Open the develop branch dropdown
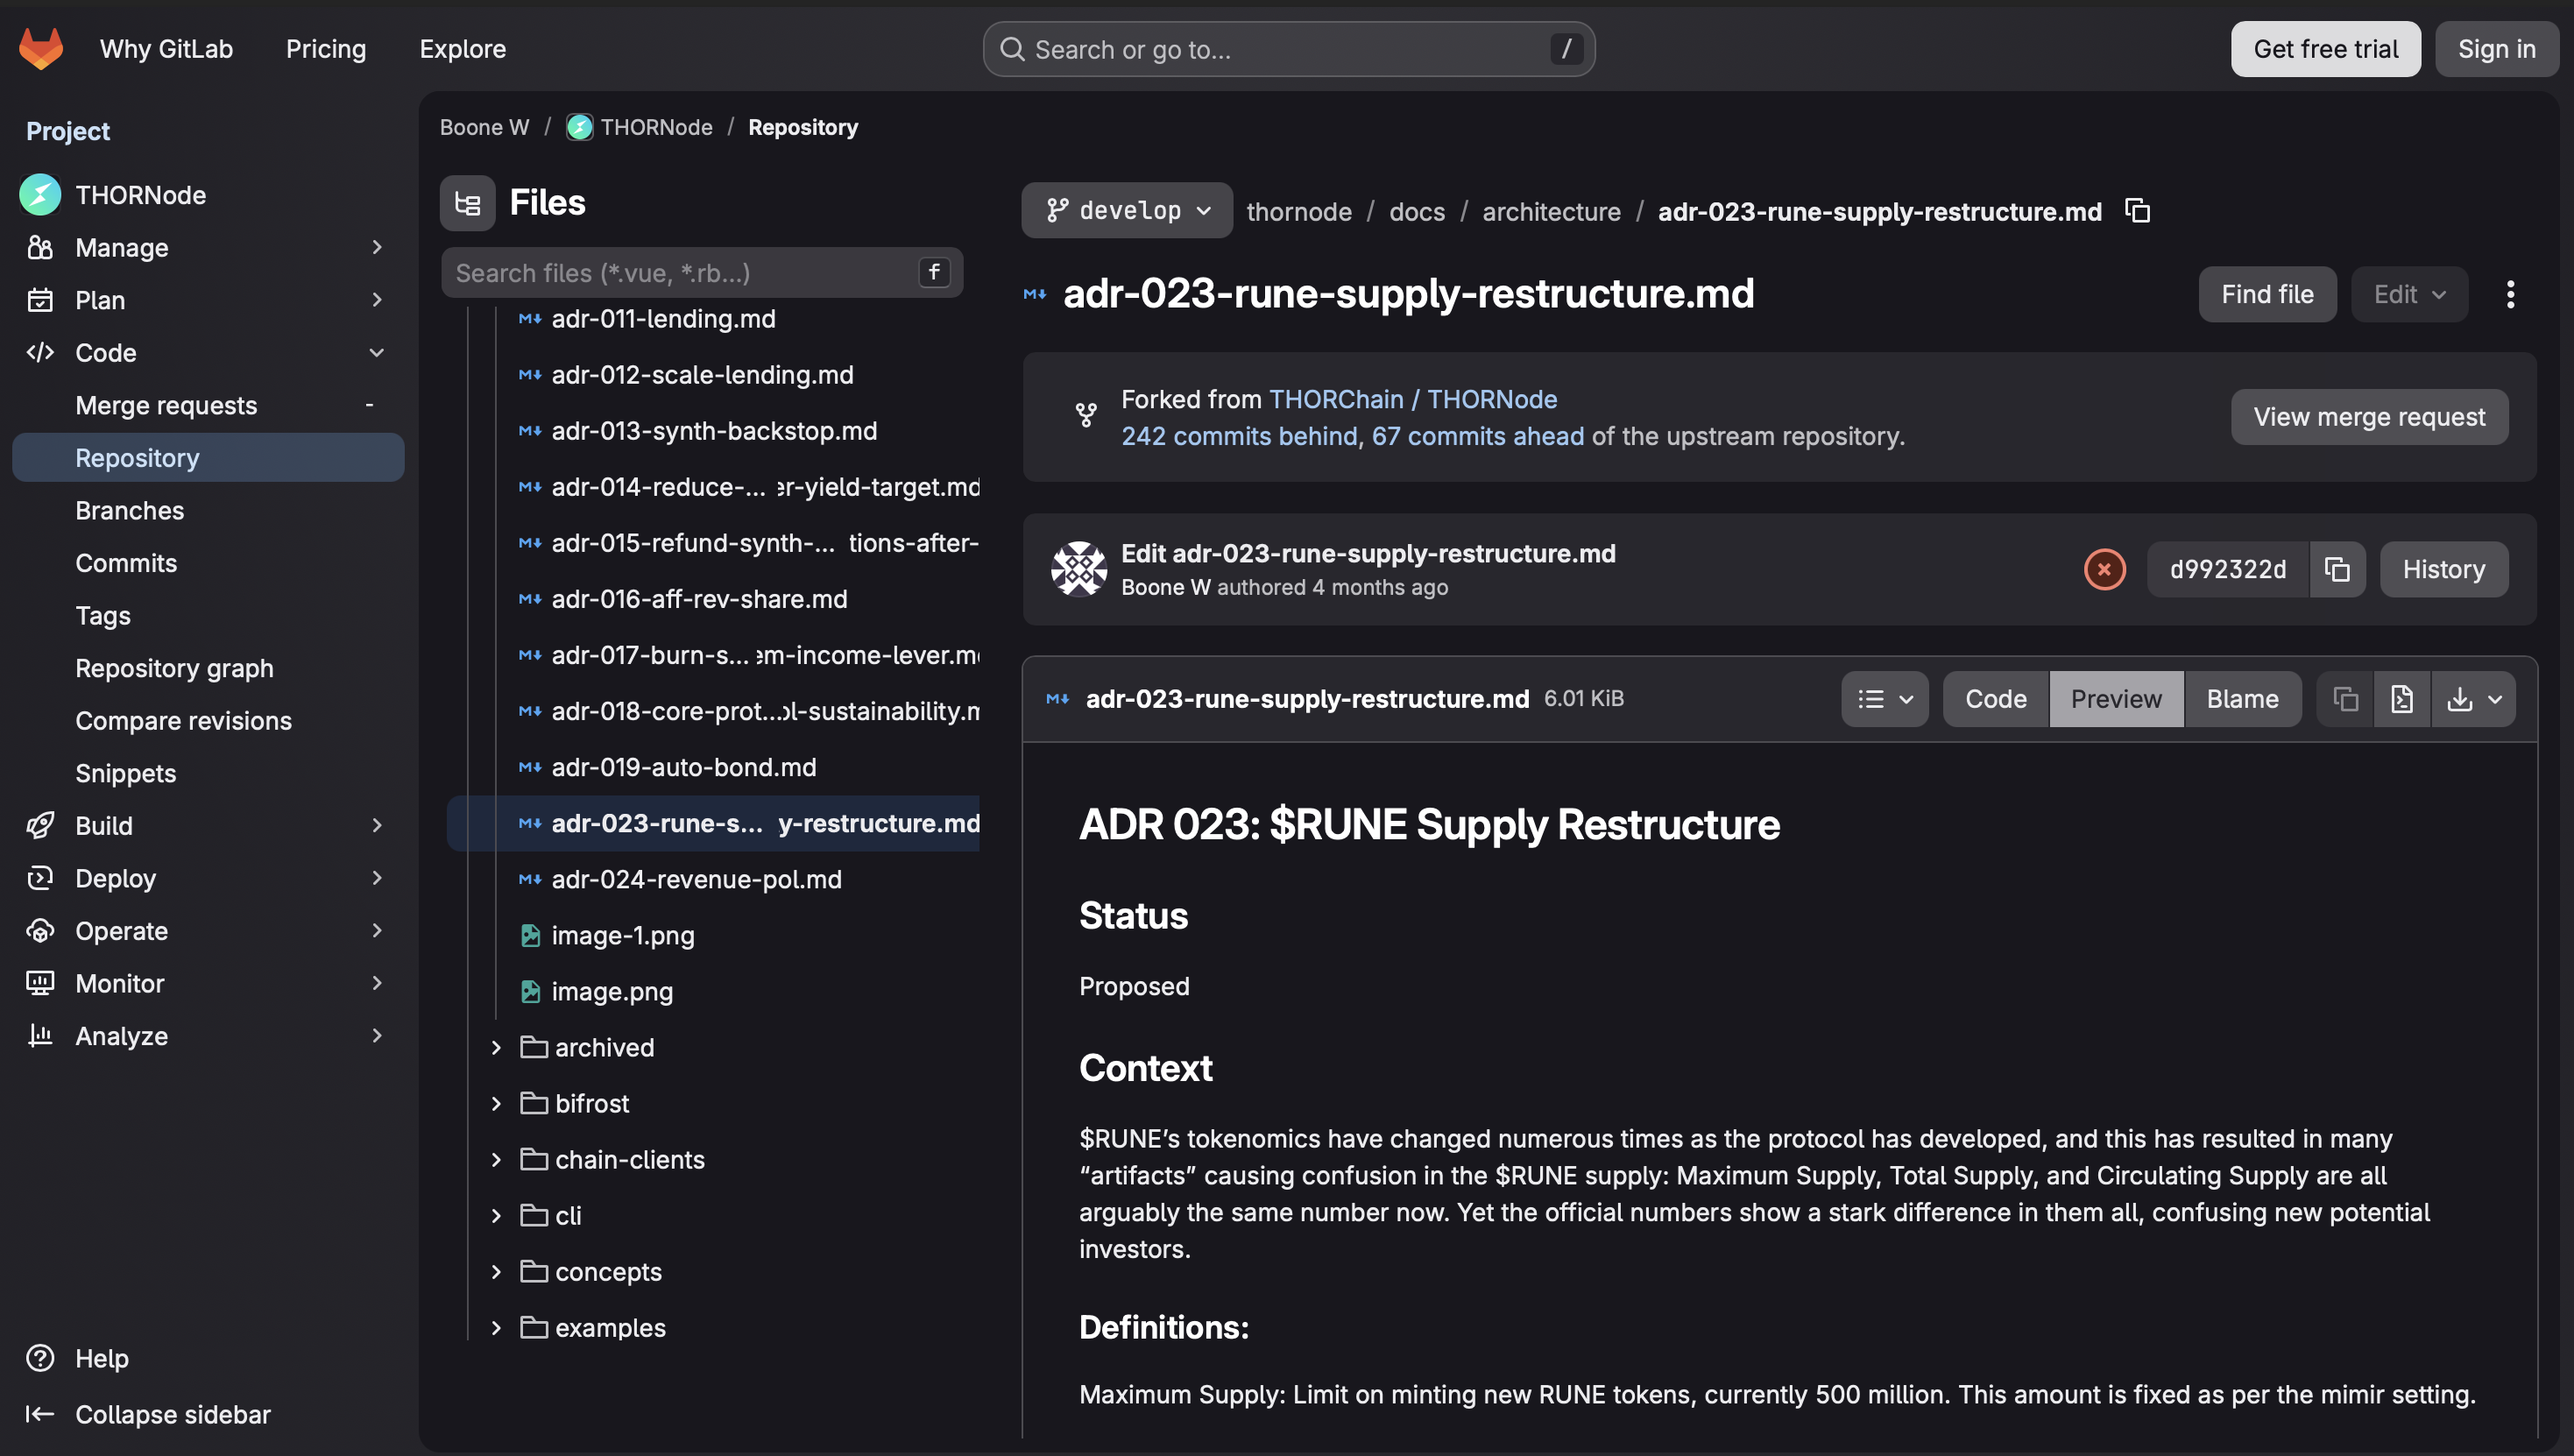2574x1456 pixels. point(1127,211)
